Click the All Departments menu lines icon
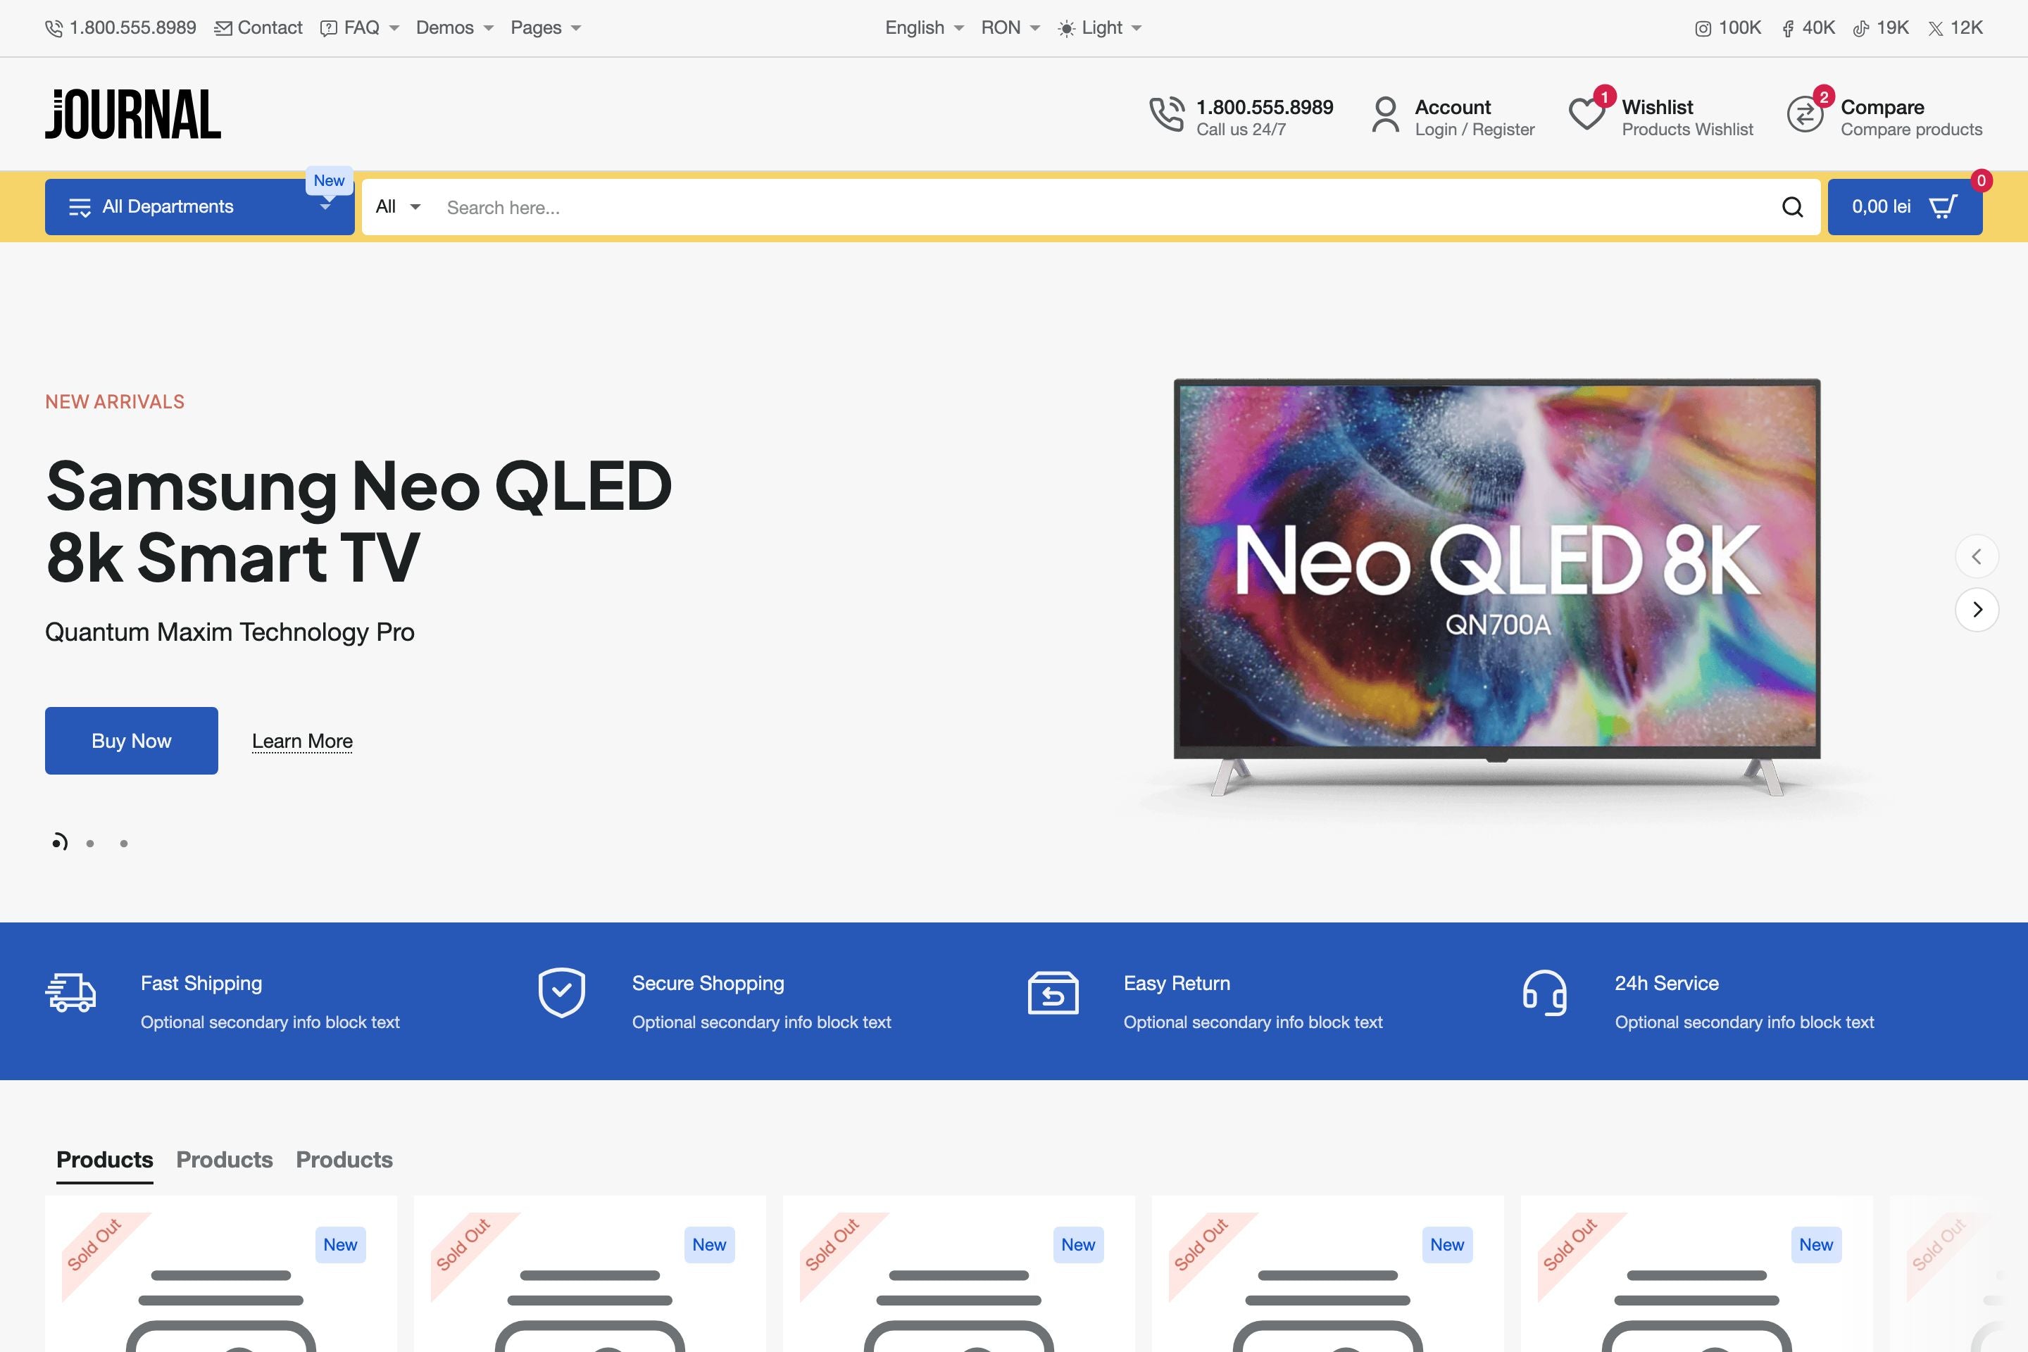Screen dimensions: 2028x1352 pyautogui.click(x=80, y=207)
